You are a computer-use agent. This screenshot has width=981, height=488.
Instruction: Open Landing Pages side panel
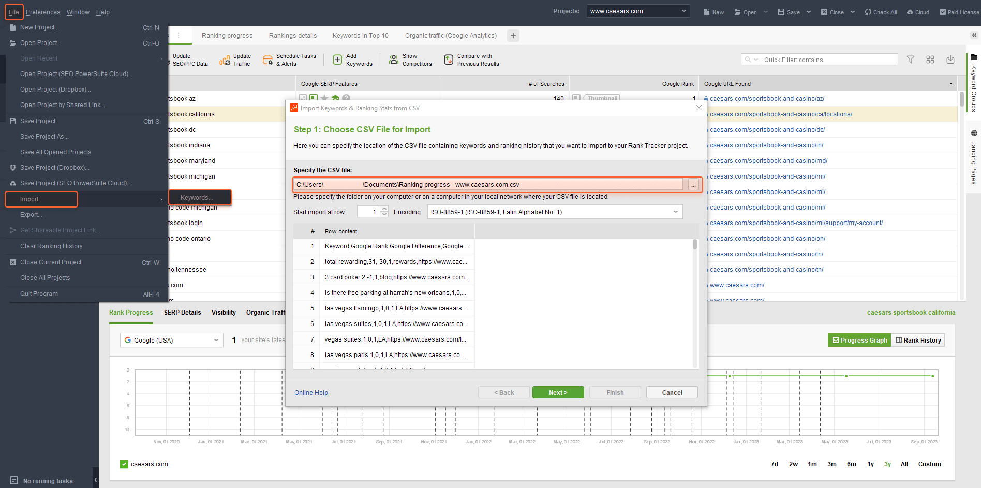(974, 157)
